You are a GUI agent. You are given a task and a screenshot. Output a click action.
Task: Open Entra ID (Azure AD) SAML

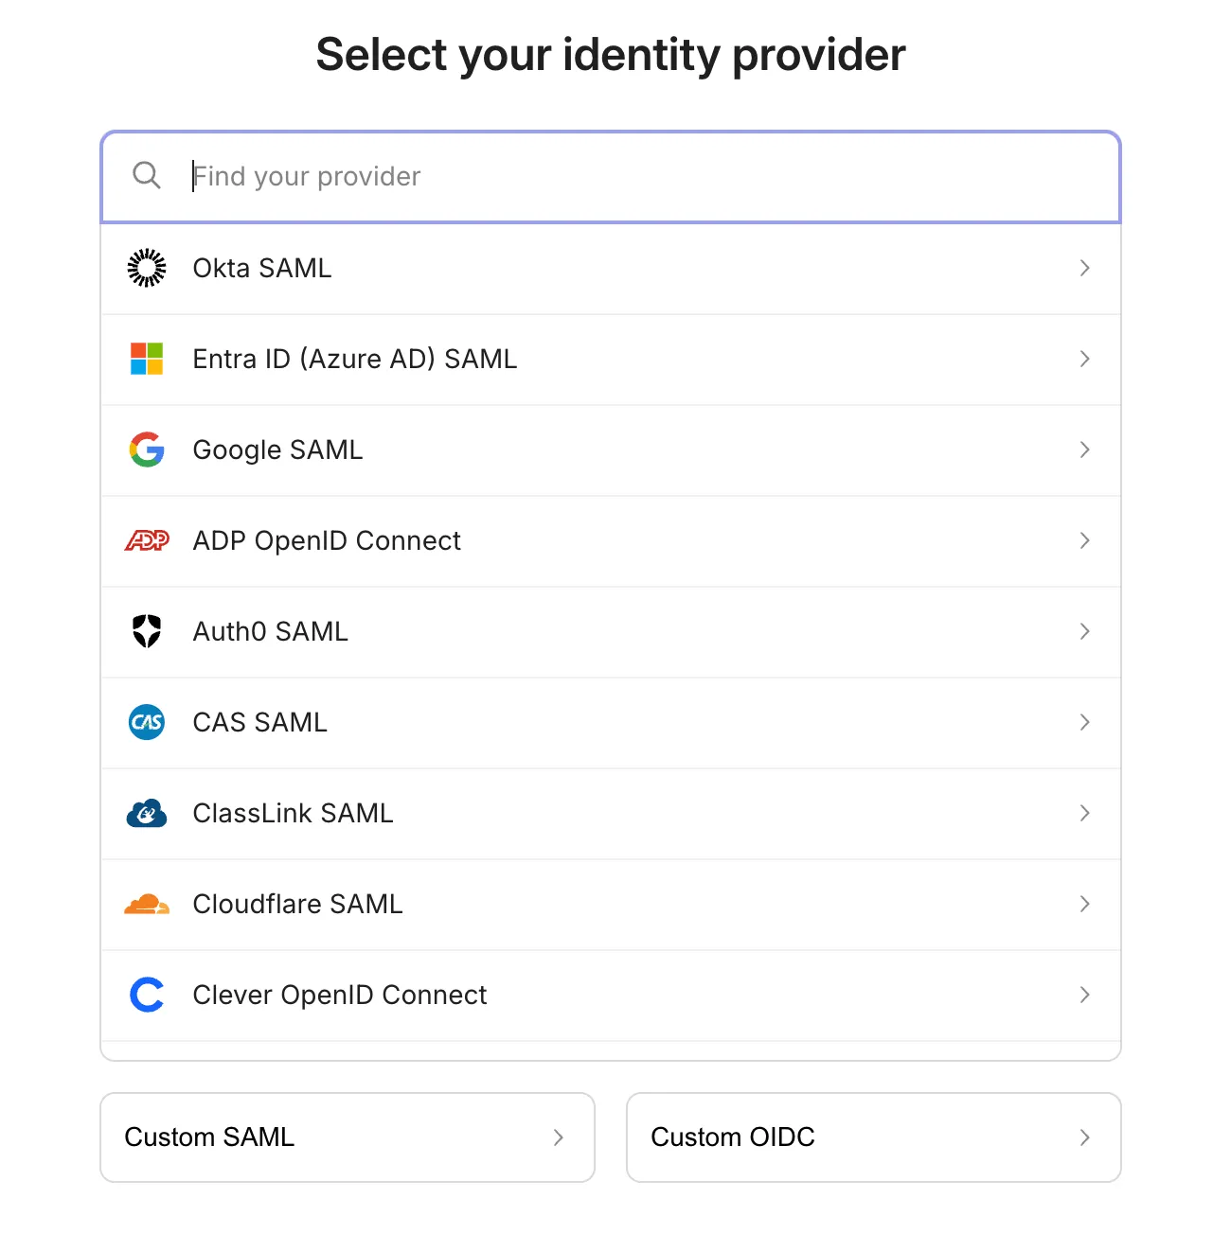(x=610, y=359)
